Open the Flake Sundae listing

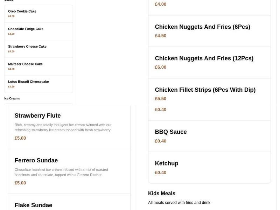(33, 205)
